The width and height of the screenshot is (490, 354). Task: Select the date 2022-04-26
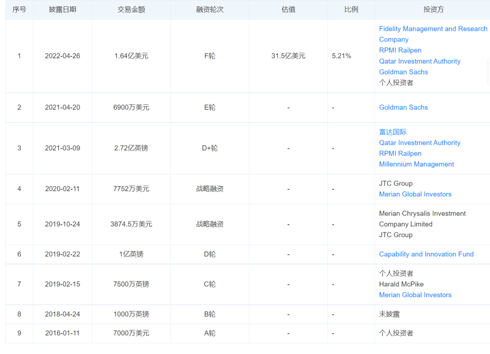point(63,56)
